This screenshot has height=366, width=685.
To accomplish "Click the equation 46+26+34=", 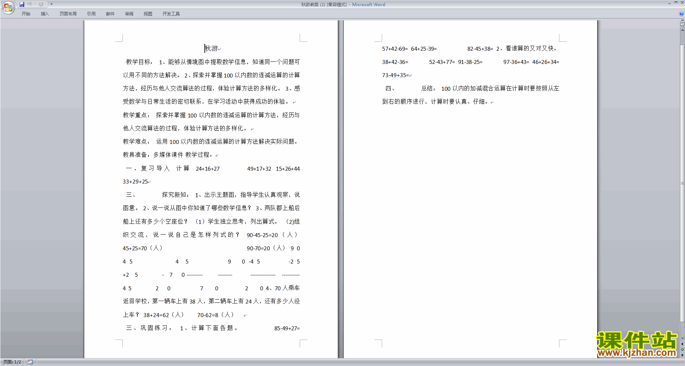I will pos(546,62).
